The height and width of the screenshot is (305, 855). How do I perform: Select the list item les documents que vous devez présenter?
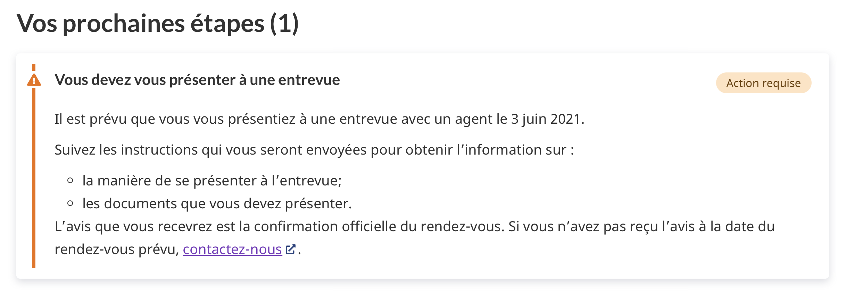coord(217,204)
